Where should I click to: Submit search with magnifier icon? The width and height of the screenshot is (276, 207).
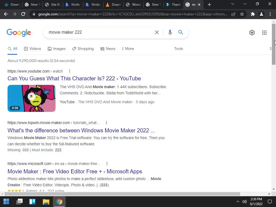(181, 32)
